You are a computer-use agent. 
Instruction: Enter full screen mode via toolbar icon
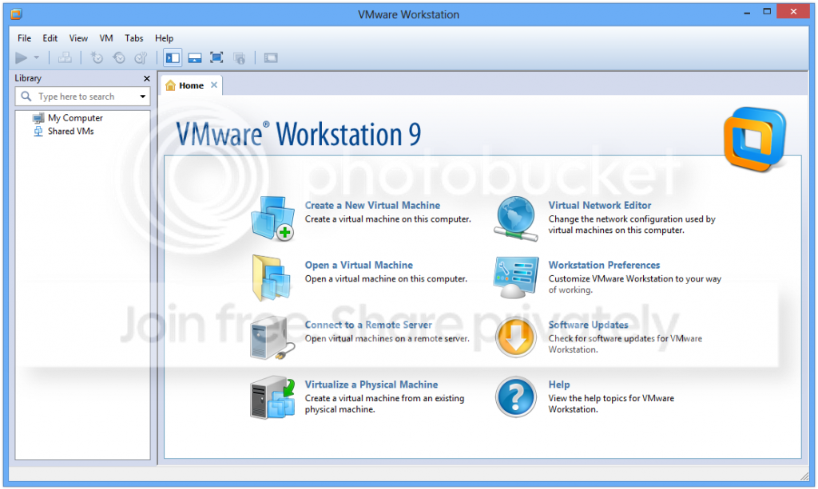pos(216,57)
